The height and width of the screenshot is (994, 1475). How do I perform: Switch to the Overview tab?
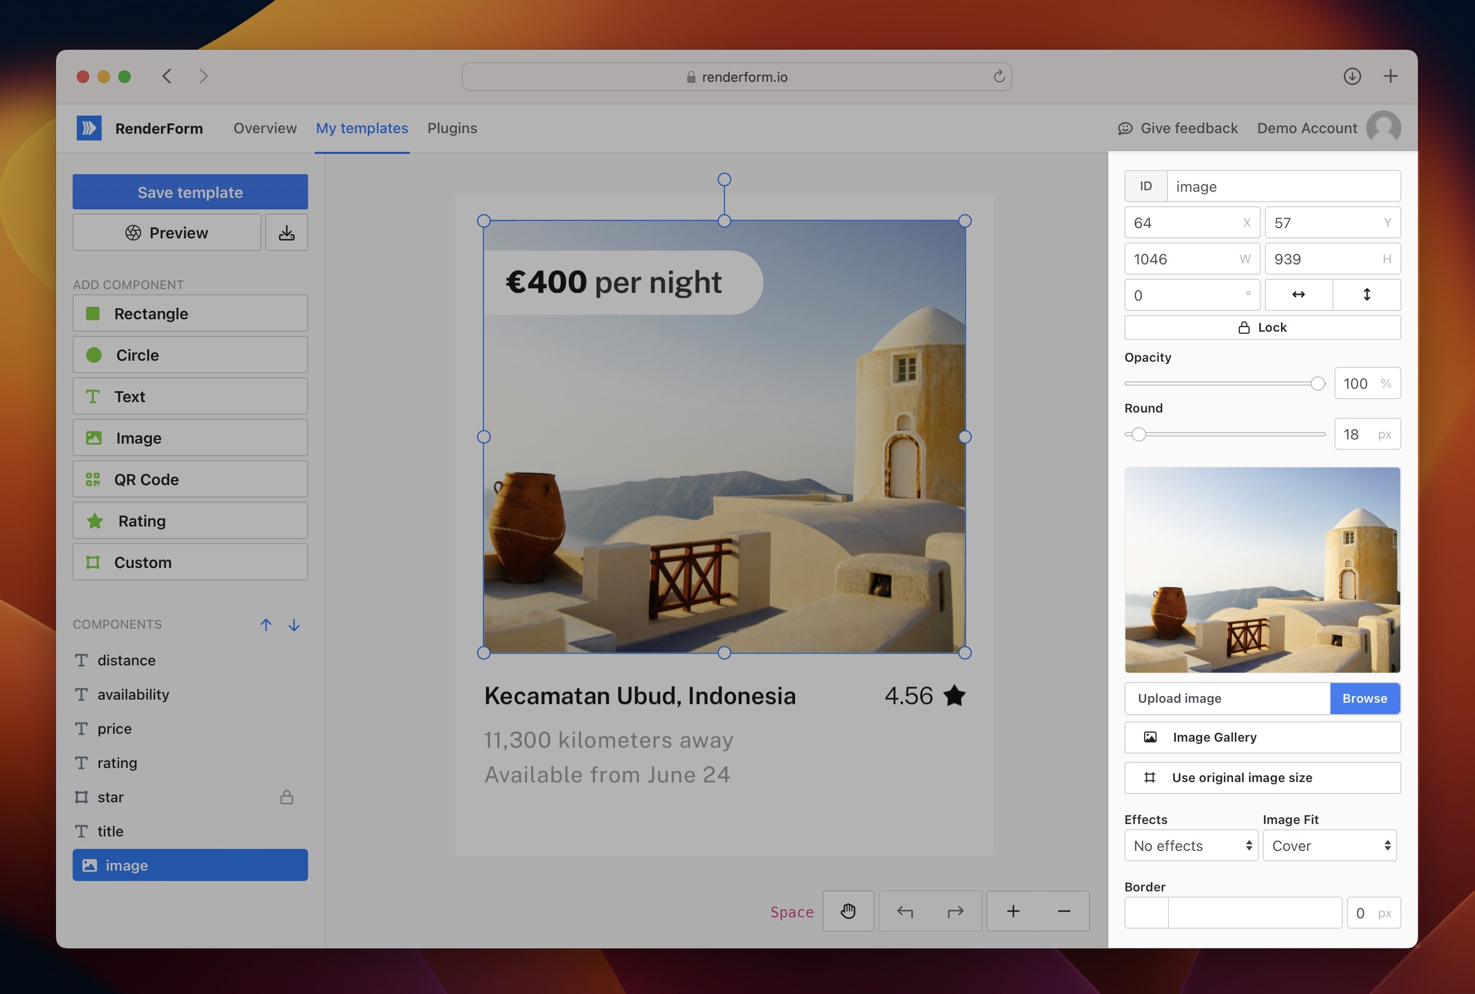265,128
